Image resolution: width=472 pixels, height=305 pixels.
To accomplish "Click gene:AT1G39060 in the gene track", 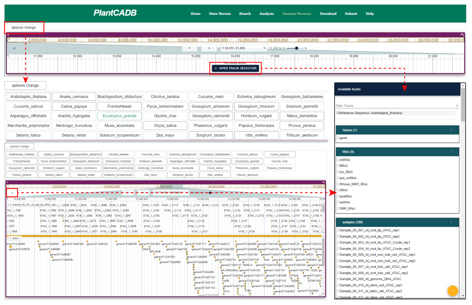I will [16, 244].
